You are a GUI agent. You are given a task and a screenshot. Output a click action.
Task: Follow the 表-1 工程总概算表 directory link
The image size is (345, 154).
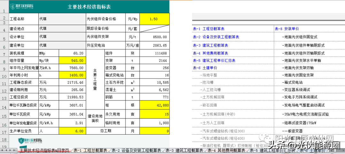click(x=209, y=29)
